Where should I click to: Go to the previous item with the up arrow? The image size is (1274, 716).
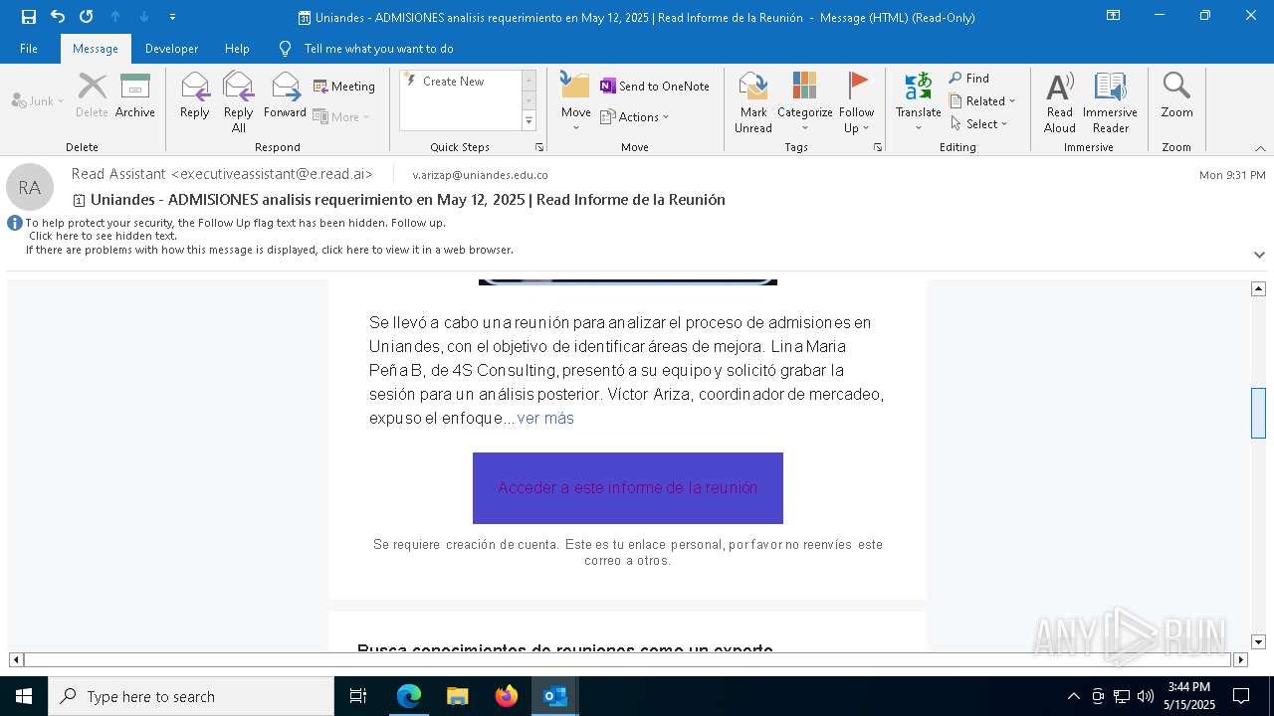pyautogui.click(x=115, y=17)
